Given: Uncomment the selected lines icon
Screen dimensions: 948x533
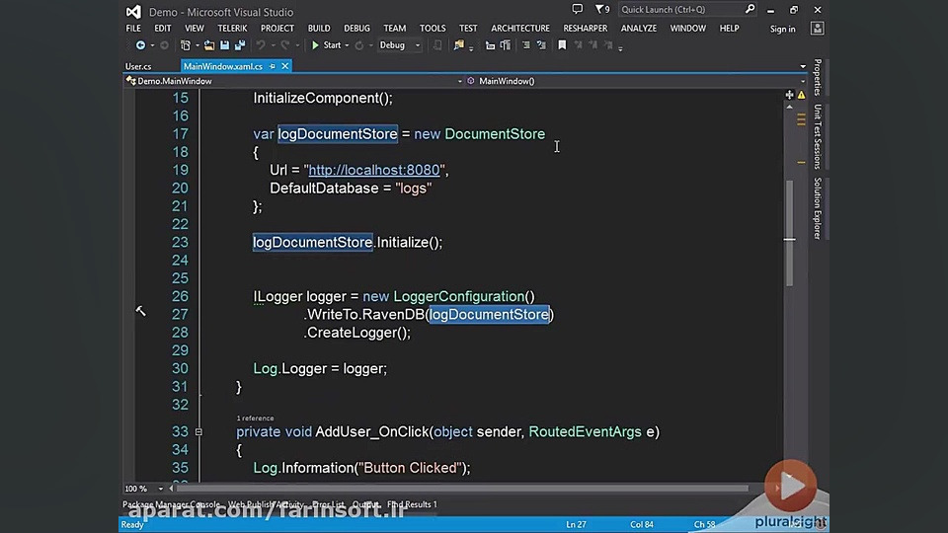Looking at the screenshot, I should tap(541, 45).
